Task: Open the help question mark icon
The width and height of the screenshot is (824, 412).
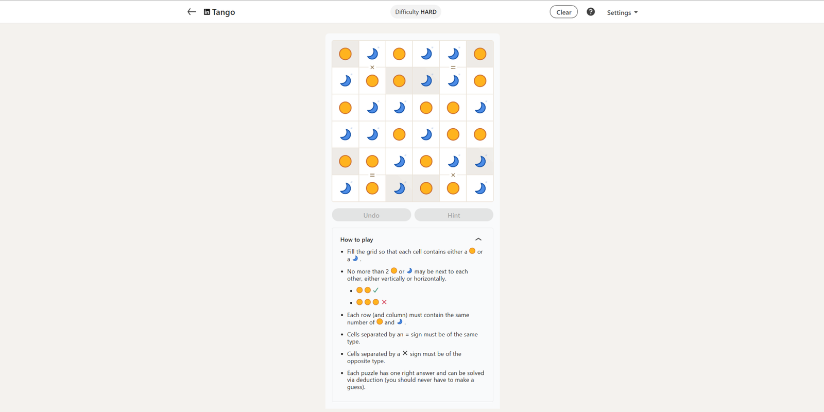Action: [x=591, y=12]
